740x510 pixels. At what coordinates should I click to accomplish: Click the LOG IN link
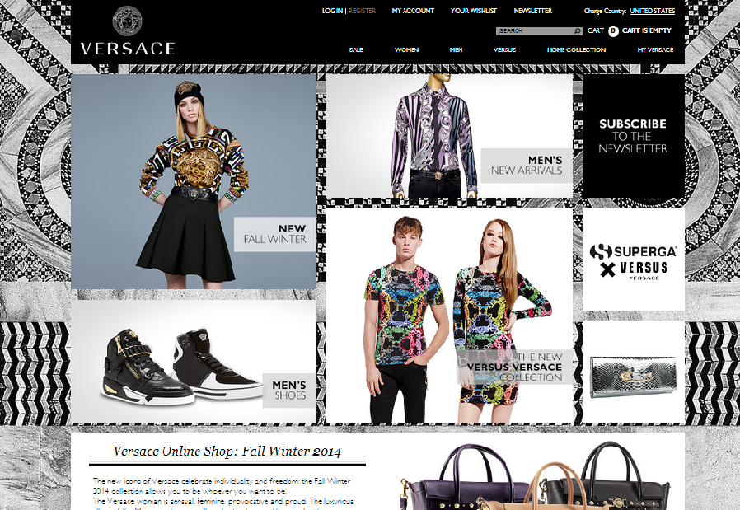pyautogui.click(x=332, y=11)
